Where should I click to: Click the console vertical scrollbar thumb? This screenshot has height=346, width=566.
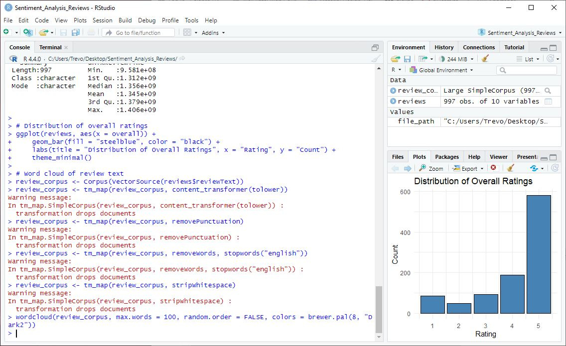click(x=379, y=309)
